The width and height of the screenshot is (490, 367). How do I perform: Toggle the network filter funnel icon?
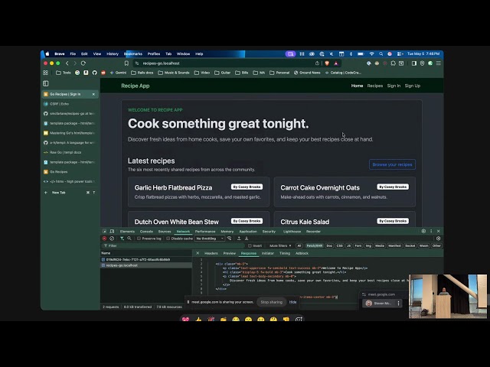click(122, 239)
